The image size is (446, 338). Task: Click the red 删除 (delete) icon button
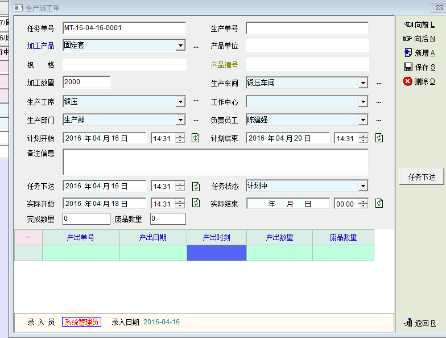(x=408, y=81)
